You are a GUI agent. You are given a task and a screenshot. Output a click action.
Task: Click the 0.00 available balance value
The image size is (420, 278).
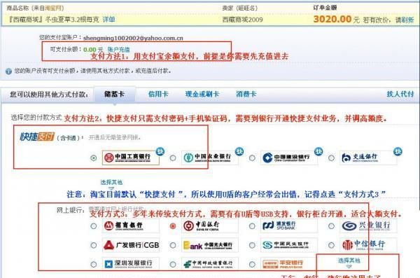click(90, 50)
